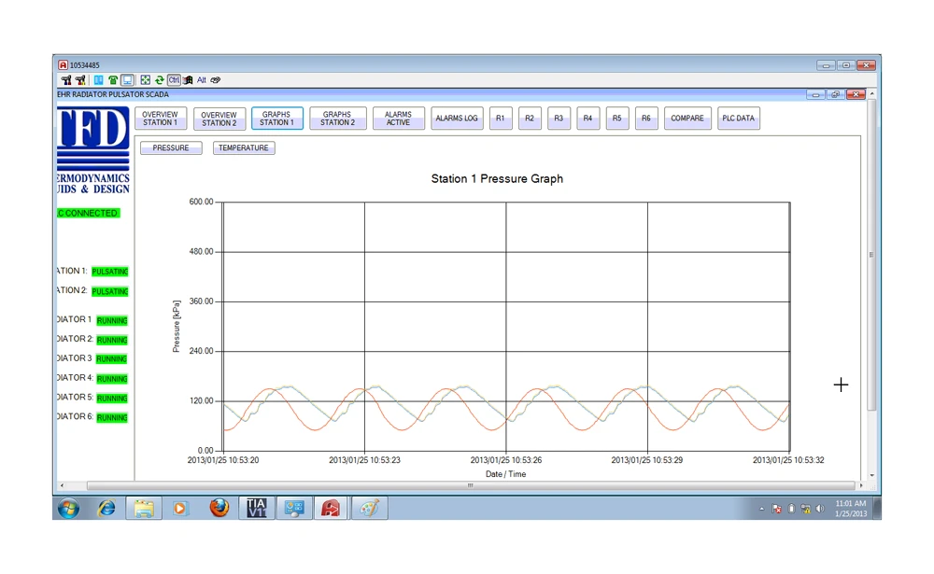
Task: Toggle the Alt key button in toolbar
Action: 201,80
